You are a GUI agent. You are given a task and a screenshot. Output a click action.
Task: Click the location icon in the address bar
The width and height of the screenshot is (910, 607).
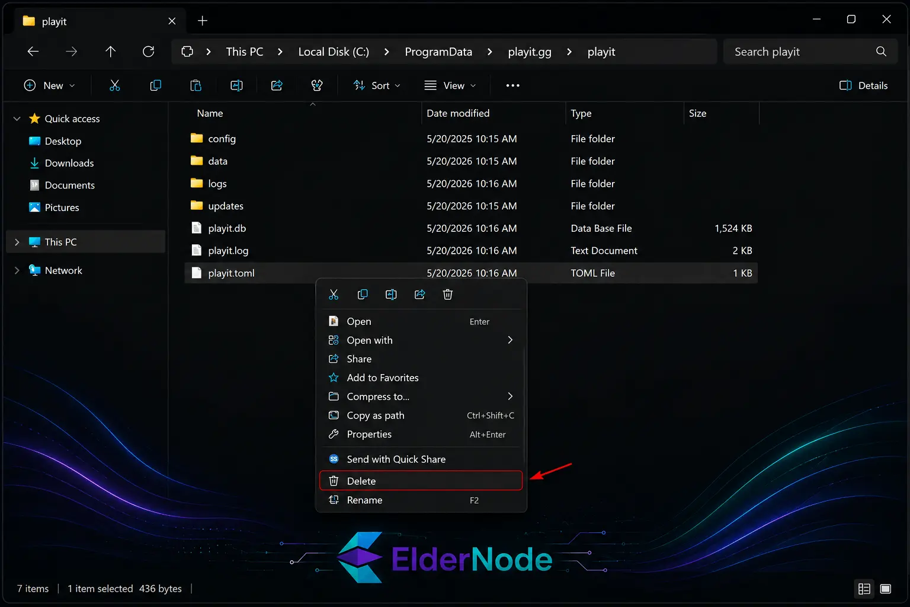point(187,52)
